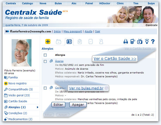Toggle the Alergia header select-all checkbox

[x=45, y=55]
